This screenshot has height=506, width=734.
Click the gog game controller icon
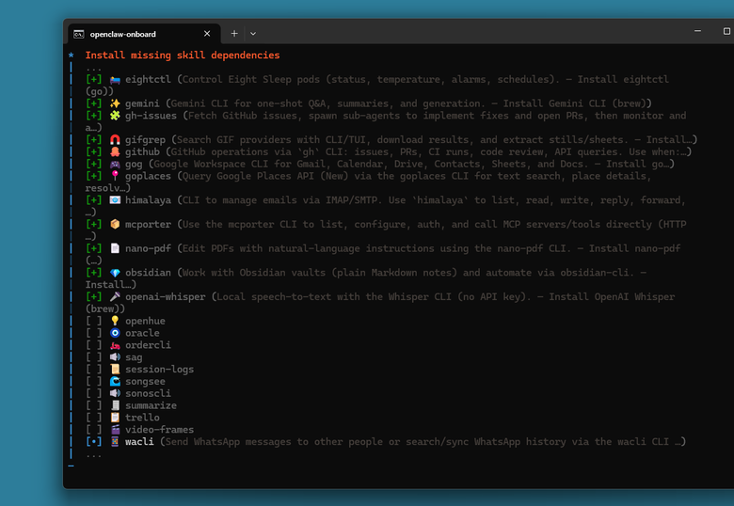coord(115,165)
